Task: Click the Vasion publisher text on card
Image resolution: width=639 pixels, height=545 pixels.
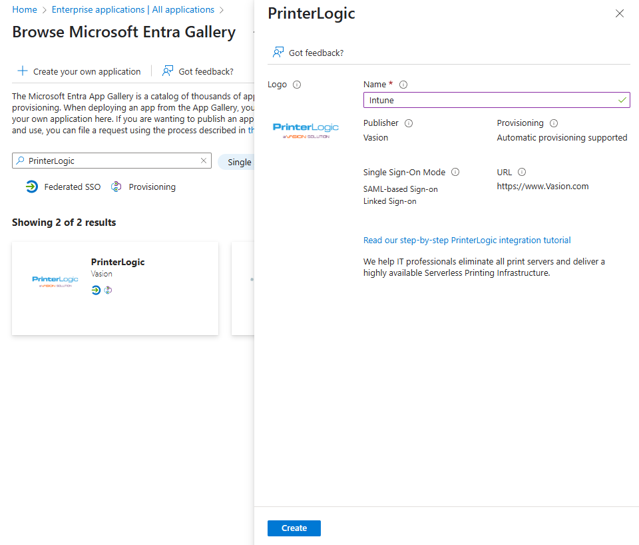Action: pyautogui.click(x=101, y=274)
